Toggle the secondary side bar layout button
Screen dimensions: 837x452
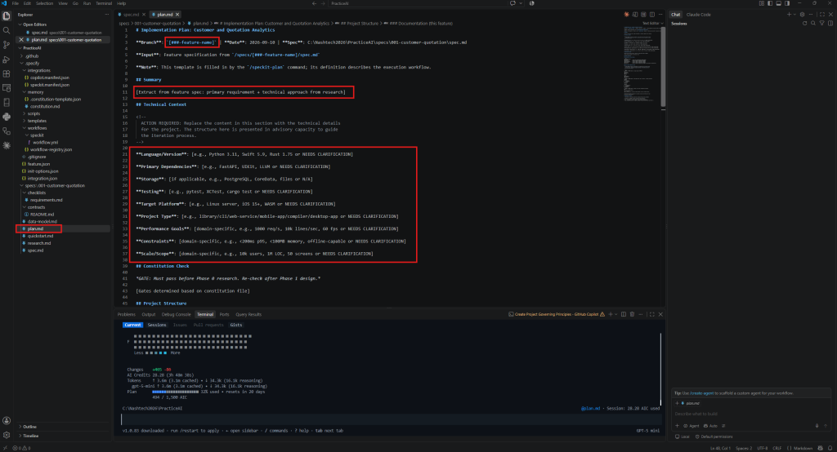click(x=787, y=3)
